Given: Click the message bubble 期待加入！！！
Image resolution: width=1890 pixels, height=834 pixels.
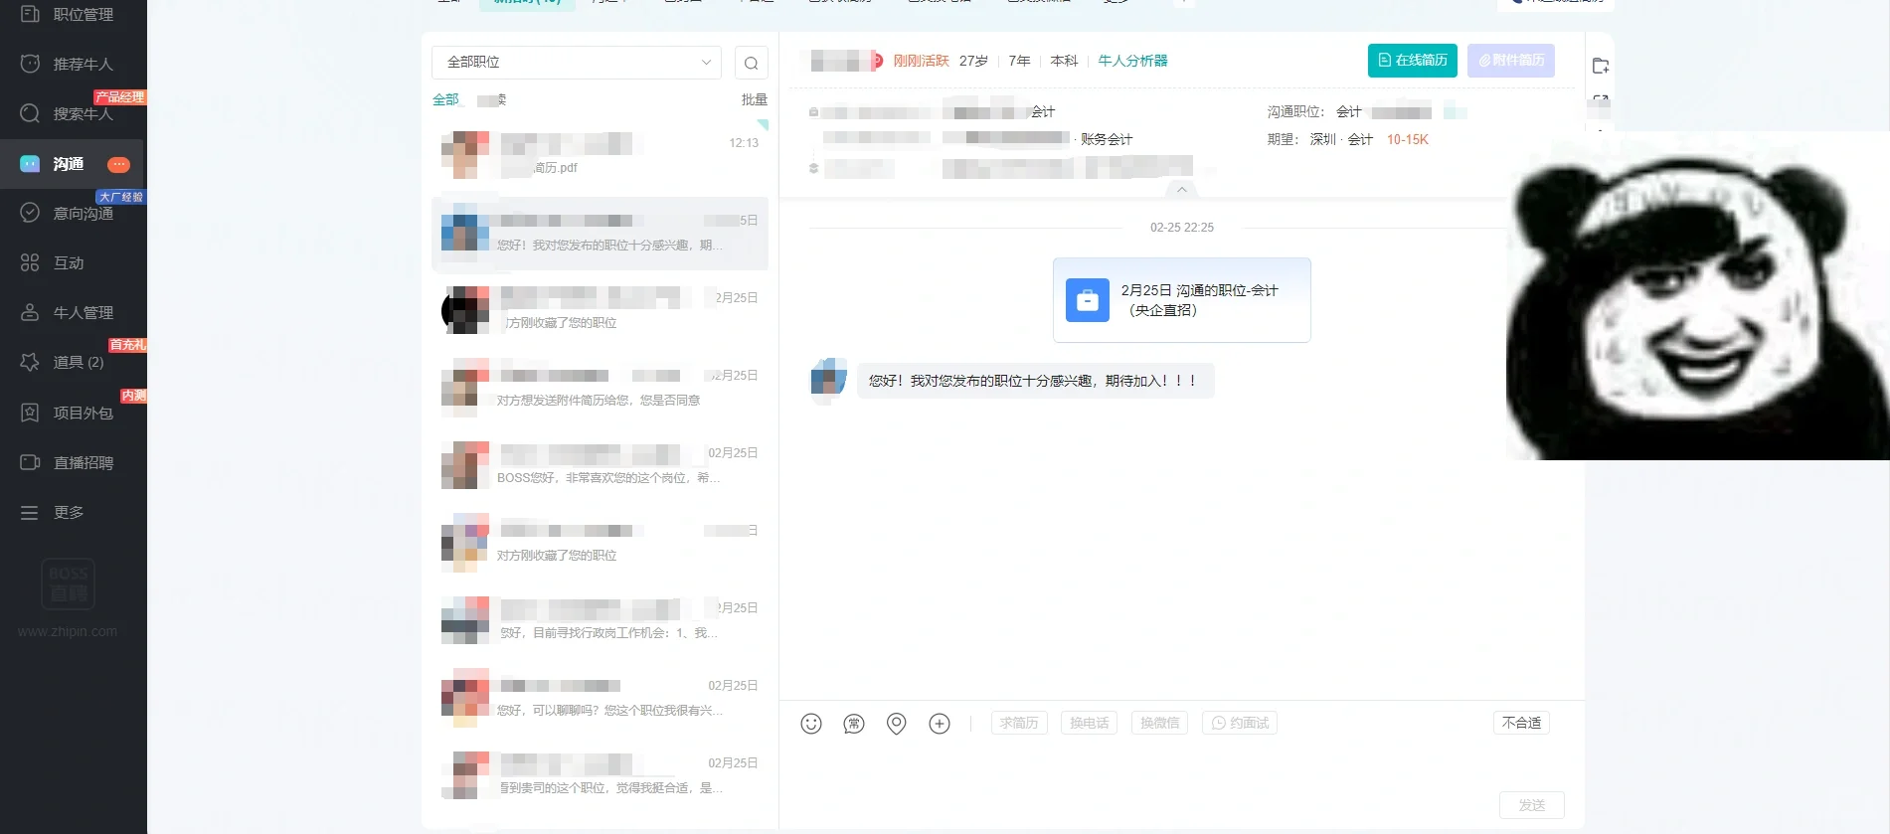Looking at the screenshot, I should pos(1035,381).
